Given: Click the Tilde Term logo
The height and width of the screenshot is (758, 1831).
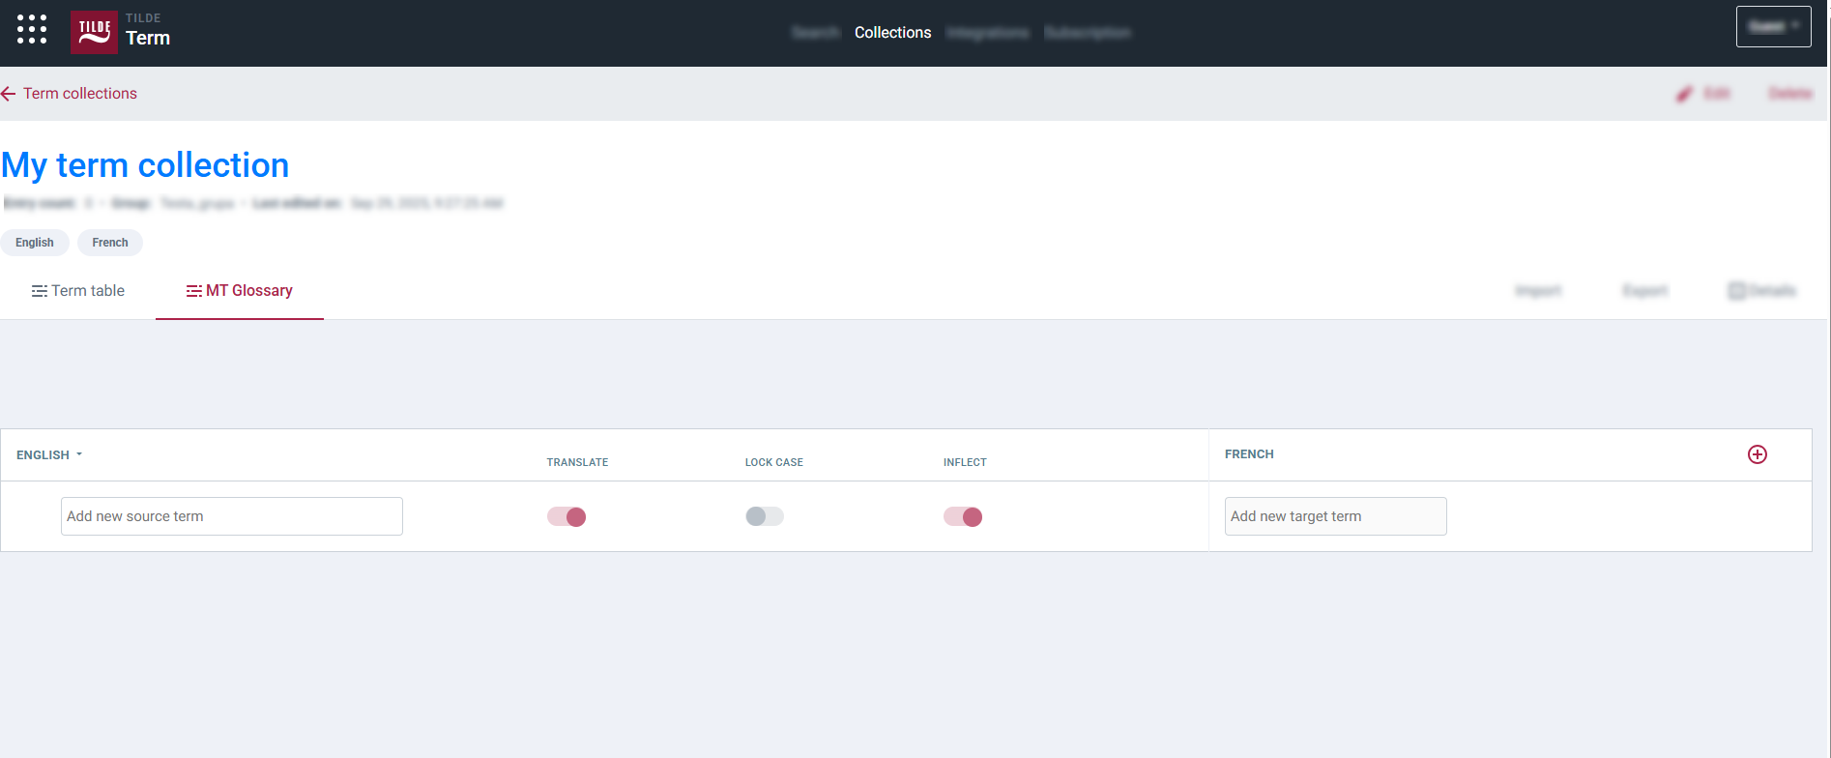Looking at the screenshot, I should point(94,32).
